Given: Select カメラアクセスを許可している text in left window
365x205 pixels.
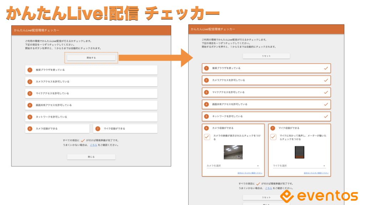Looking at the screenshot, I should [53, 82].
